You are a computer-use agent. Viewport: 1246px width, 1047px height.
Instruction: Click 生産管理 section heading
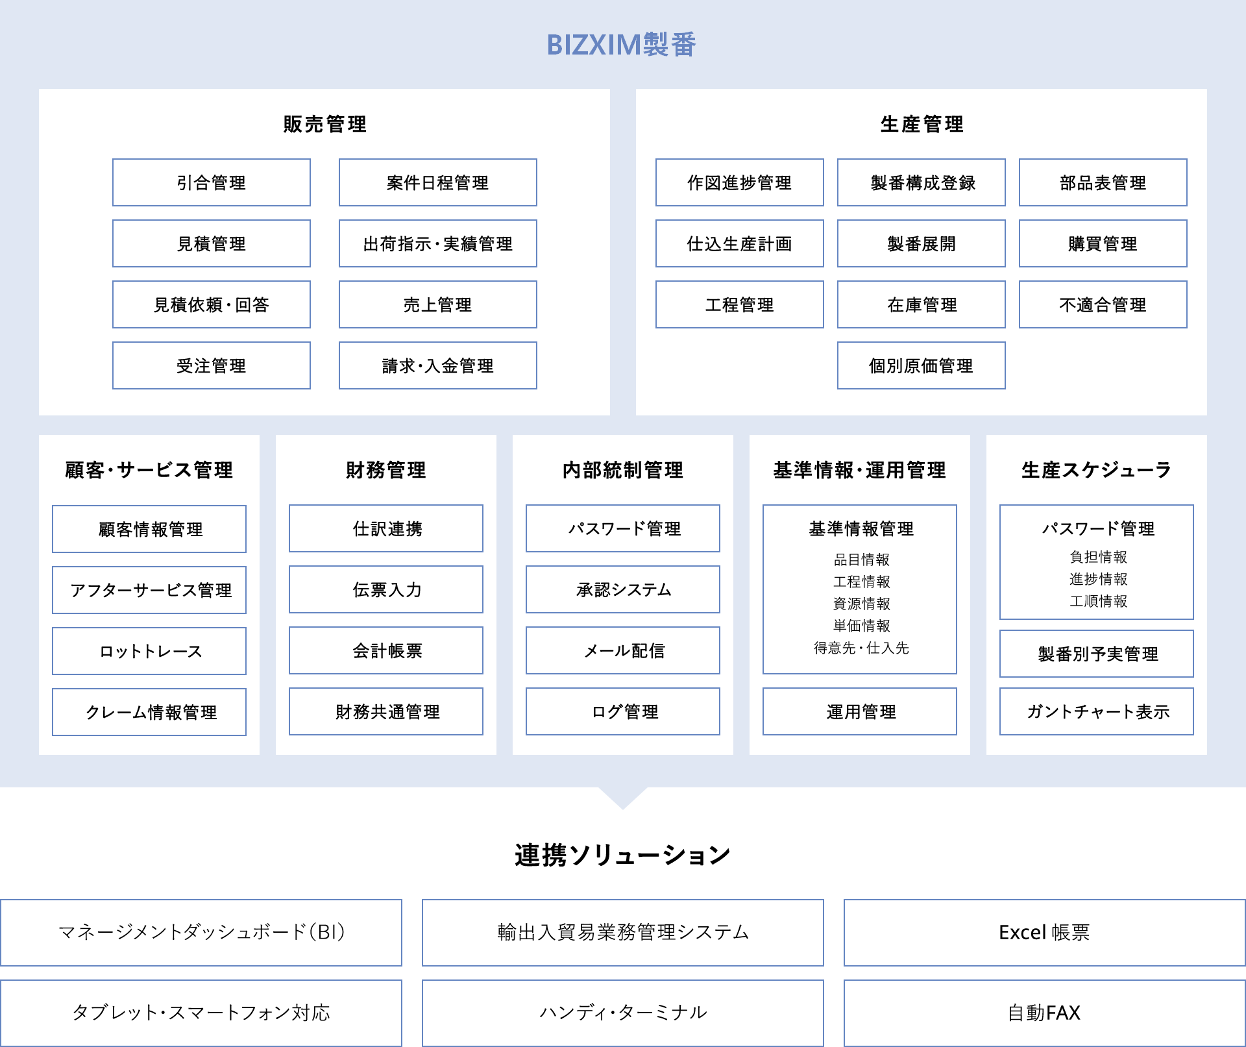coord(922,124)
